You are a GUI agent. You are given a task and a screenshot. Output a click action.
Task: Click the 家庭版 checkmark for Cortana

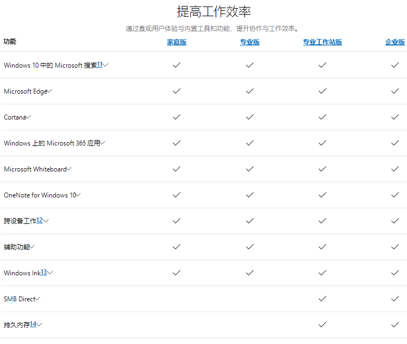(x=177, y=117)
